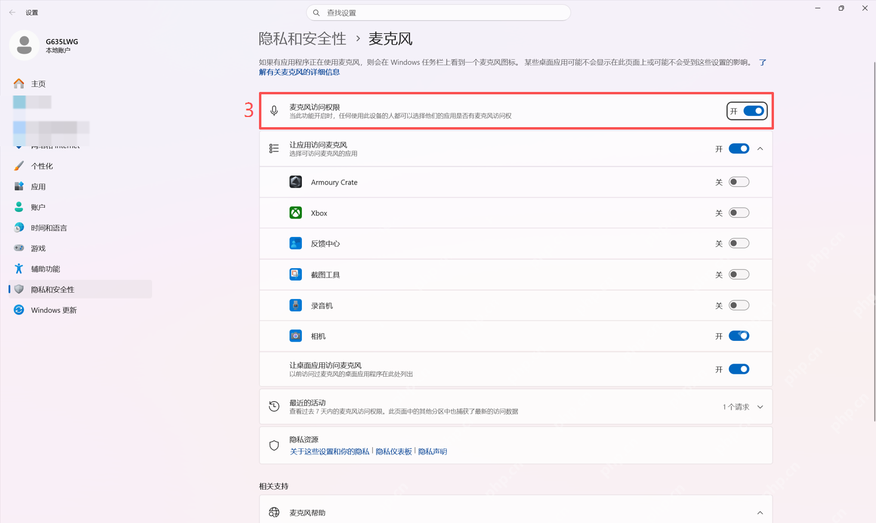Open 应用 via its apps icon

(19, 186)
